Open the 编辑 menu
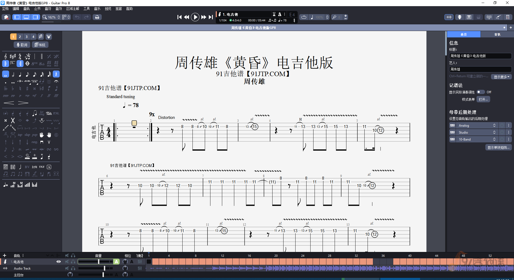Image resolution: width=514 pixels, height=280 pixels. [16, 9]
